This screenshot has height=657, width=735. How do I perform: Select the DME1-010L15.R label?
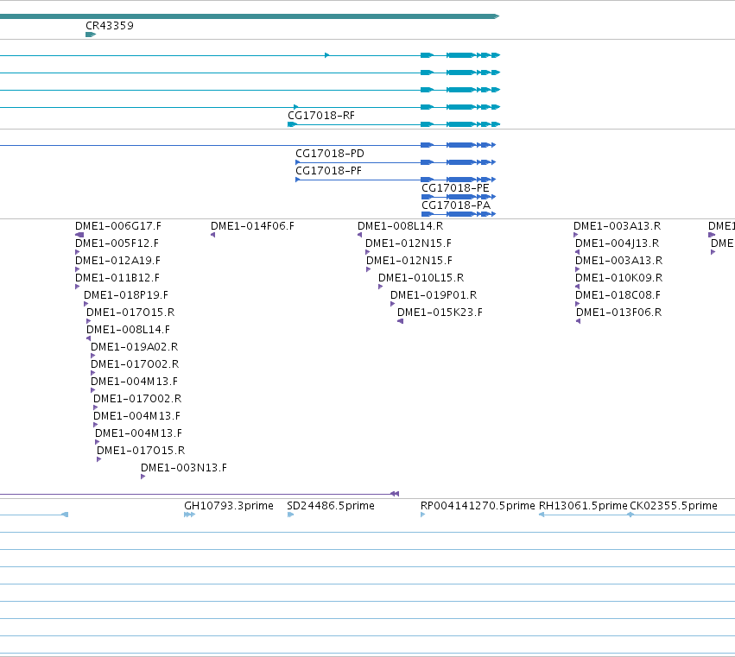[421, 278]
